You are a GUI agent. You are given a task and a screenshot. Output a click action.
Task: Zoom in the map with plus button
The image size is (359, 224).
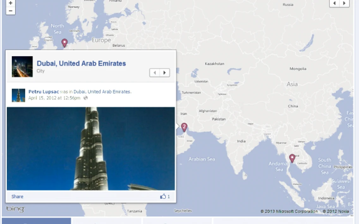click(10, 3)
